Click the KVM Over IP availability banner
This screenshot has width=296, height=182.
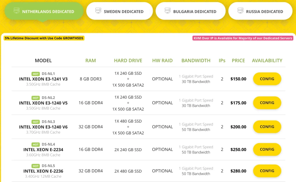pyautogui.click(x=243, y=38)
